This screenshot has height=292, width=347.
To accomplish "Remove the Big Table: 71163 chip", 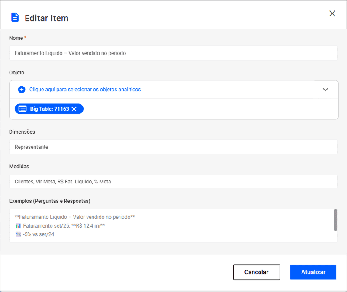I will tap(74, 109).
